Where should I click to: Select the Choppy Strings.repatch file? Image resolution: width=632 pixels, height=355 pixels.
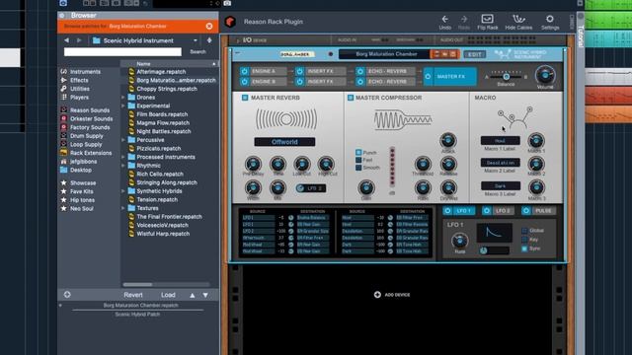point(167,89)
